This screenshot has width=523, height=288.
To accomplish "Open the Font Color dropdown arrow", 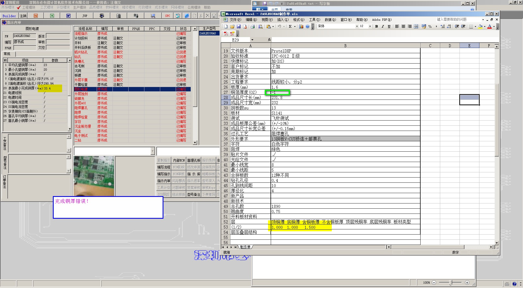I will pyautogui.click(x=494, y=26).
